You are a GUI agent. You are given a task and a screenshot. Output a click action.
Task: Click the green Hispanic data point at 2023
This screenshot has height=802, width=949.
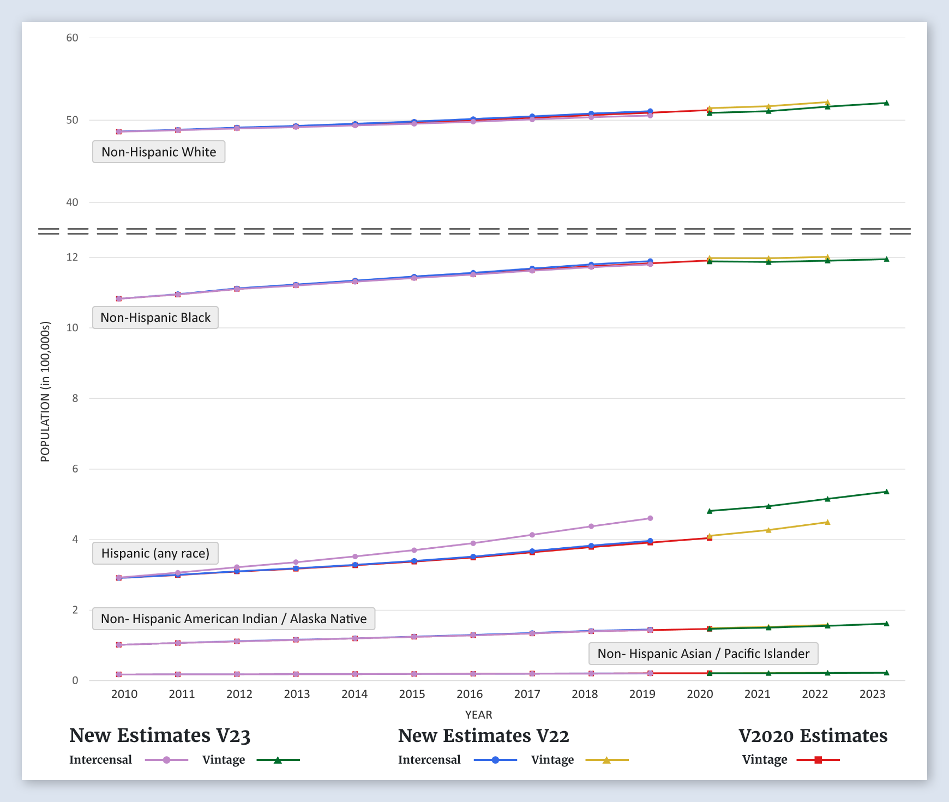click(x=886, y=492)
